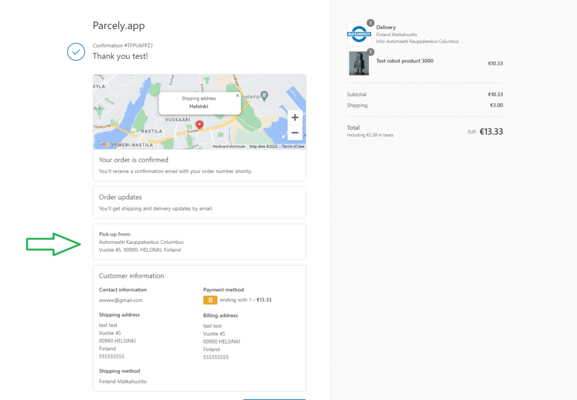
Task: Zoom out on the map
Action: [295, 132]
